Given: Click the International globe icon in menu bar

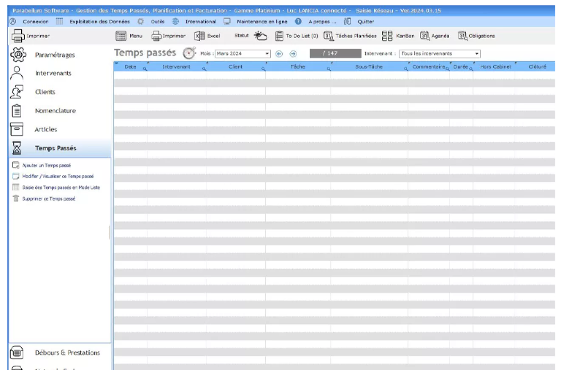Looking at the screenshot, I should (175, 22).
